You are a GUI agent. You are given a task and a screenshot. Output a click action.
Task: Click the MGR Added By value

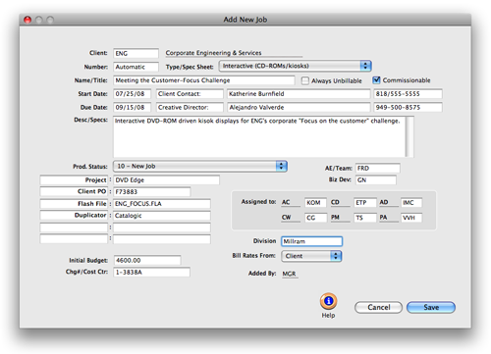point(289,274)
